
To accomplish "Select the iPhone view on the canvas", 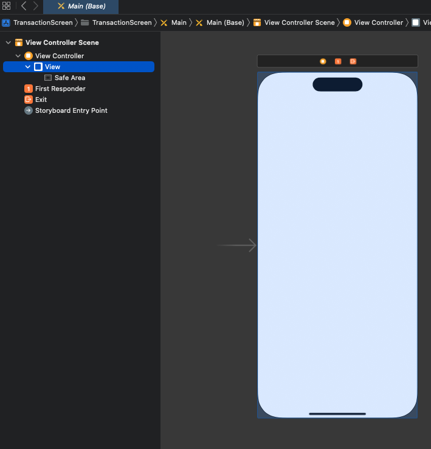I will click(x=337, y=245).
